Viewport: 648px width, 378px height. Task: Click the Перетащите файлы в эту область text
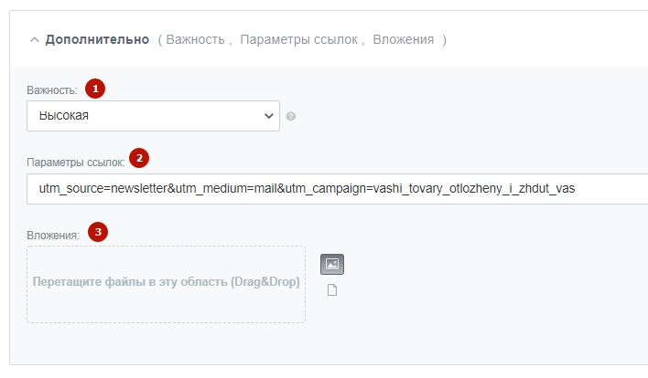pyautogui.click(x=130, y=282)
